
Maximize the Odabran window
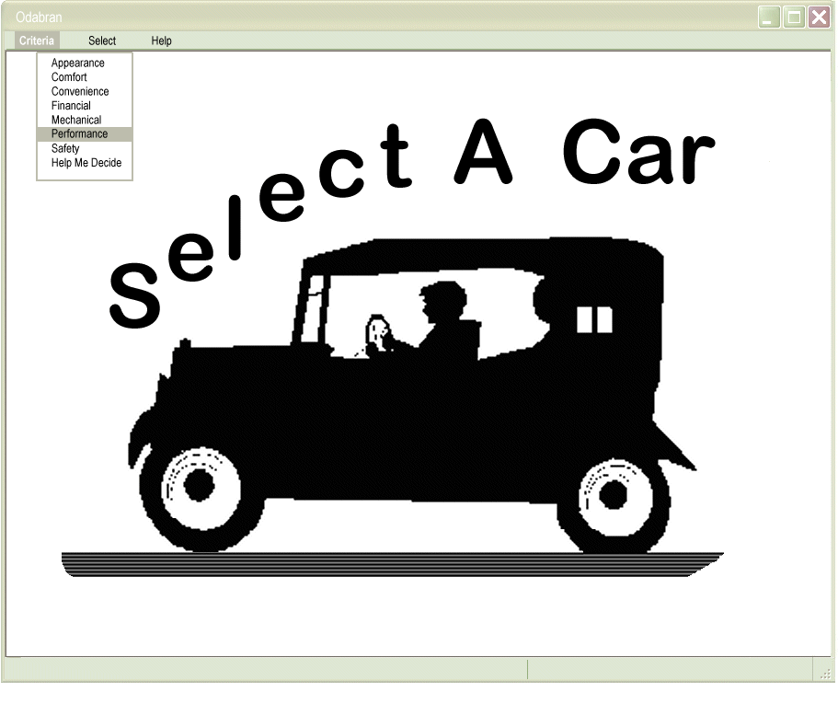794,17
